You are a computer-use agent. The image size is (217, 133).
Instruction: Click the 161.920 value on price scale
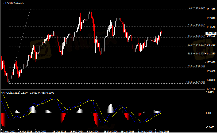211,9
